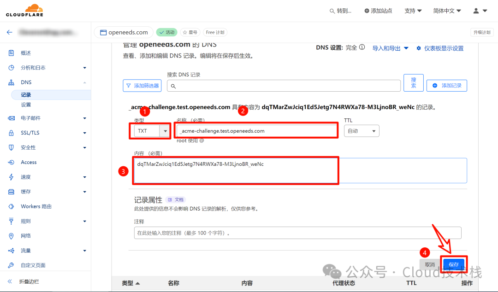Click the star icon in 星号 badge
This screenshot has width=498, height=292.
point(185,32)
